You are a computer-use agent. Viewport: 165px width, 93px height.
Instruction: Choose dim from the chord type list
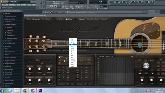click(73, 57)
